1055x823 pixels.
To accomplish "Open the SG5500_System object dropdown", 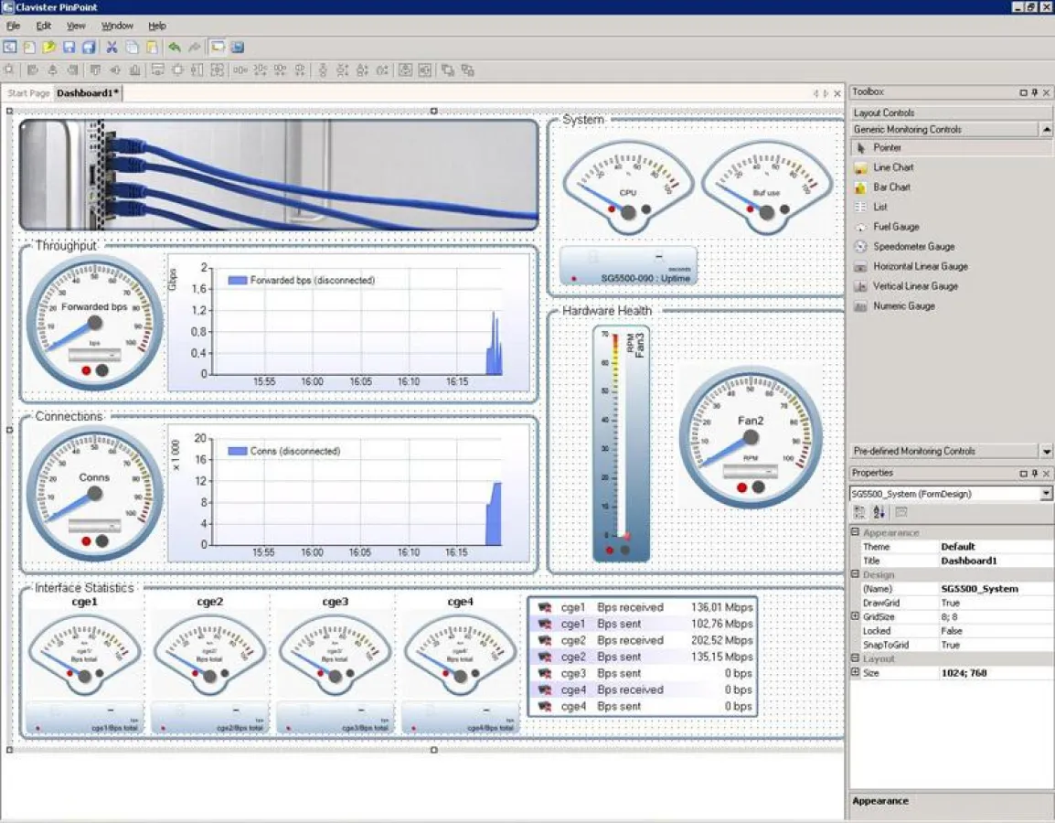I will click(1046, 494).
